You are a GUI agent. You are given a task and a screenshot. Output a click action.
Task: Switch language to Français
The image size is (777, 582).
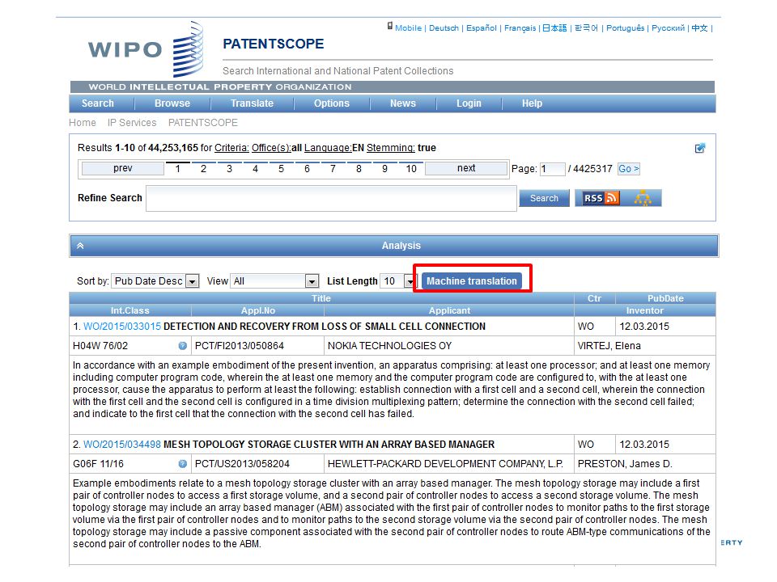520,28
